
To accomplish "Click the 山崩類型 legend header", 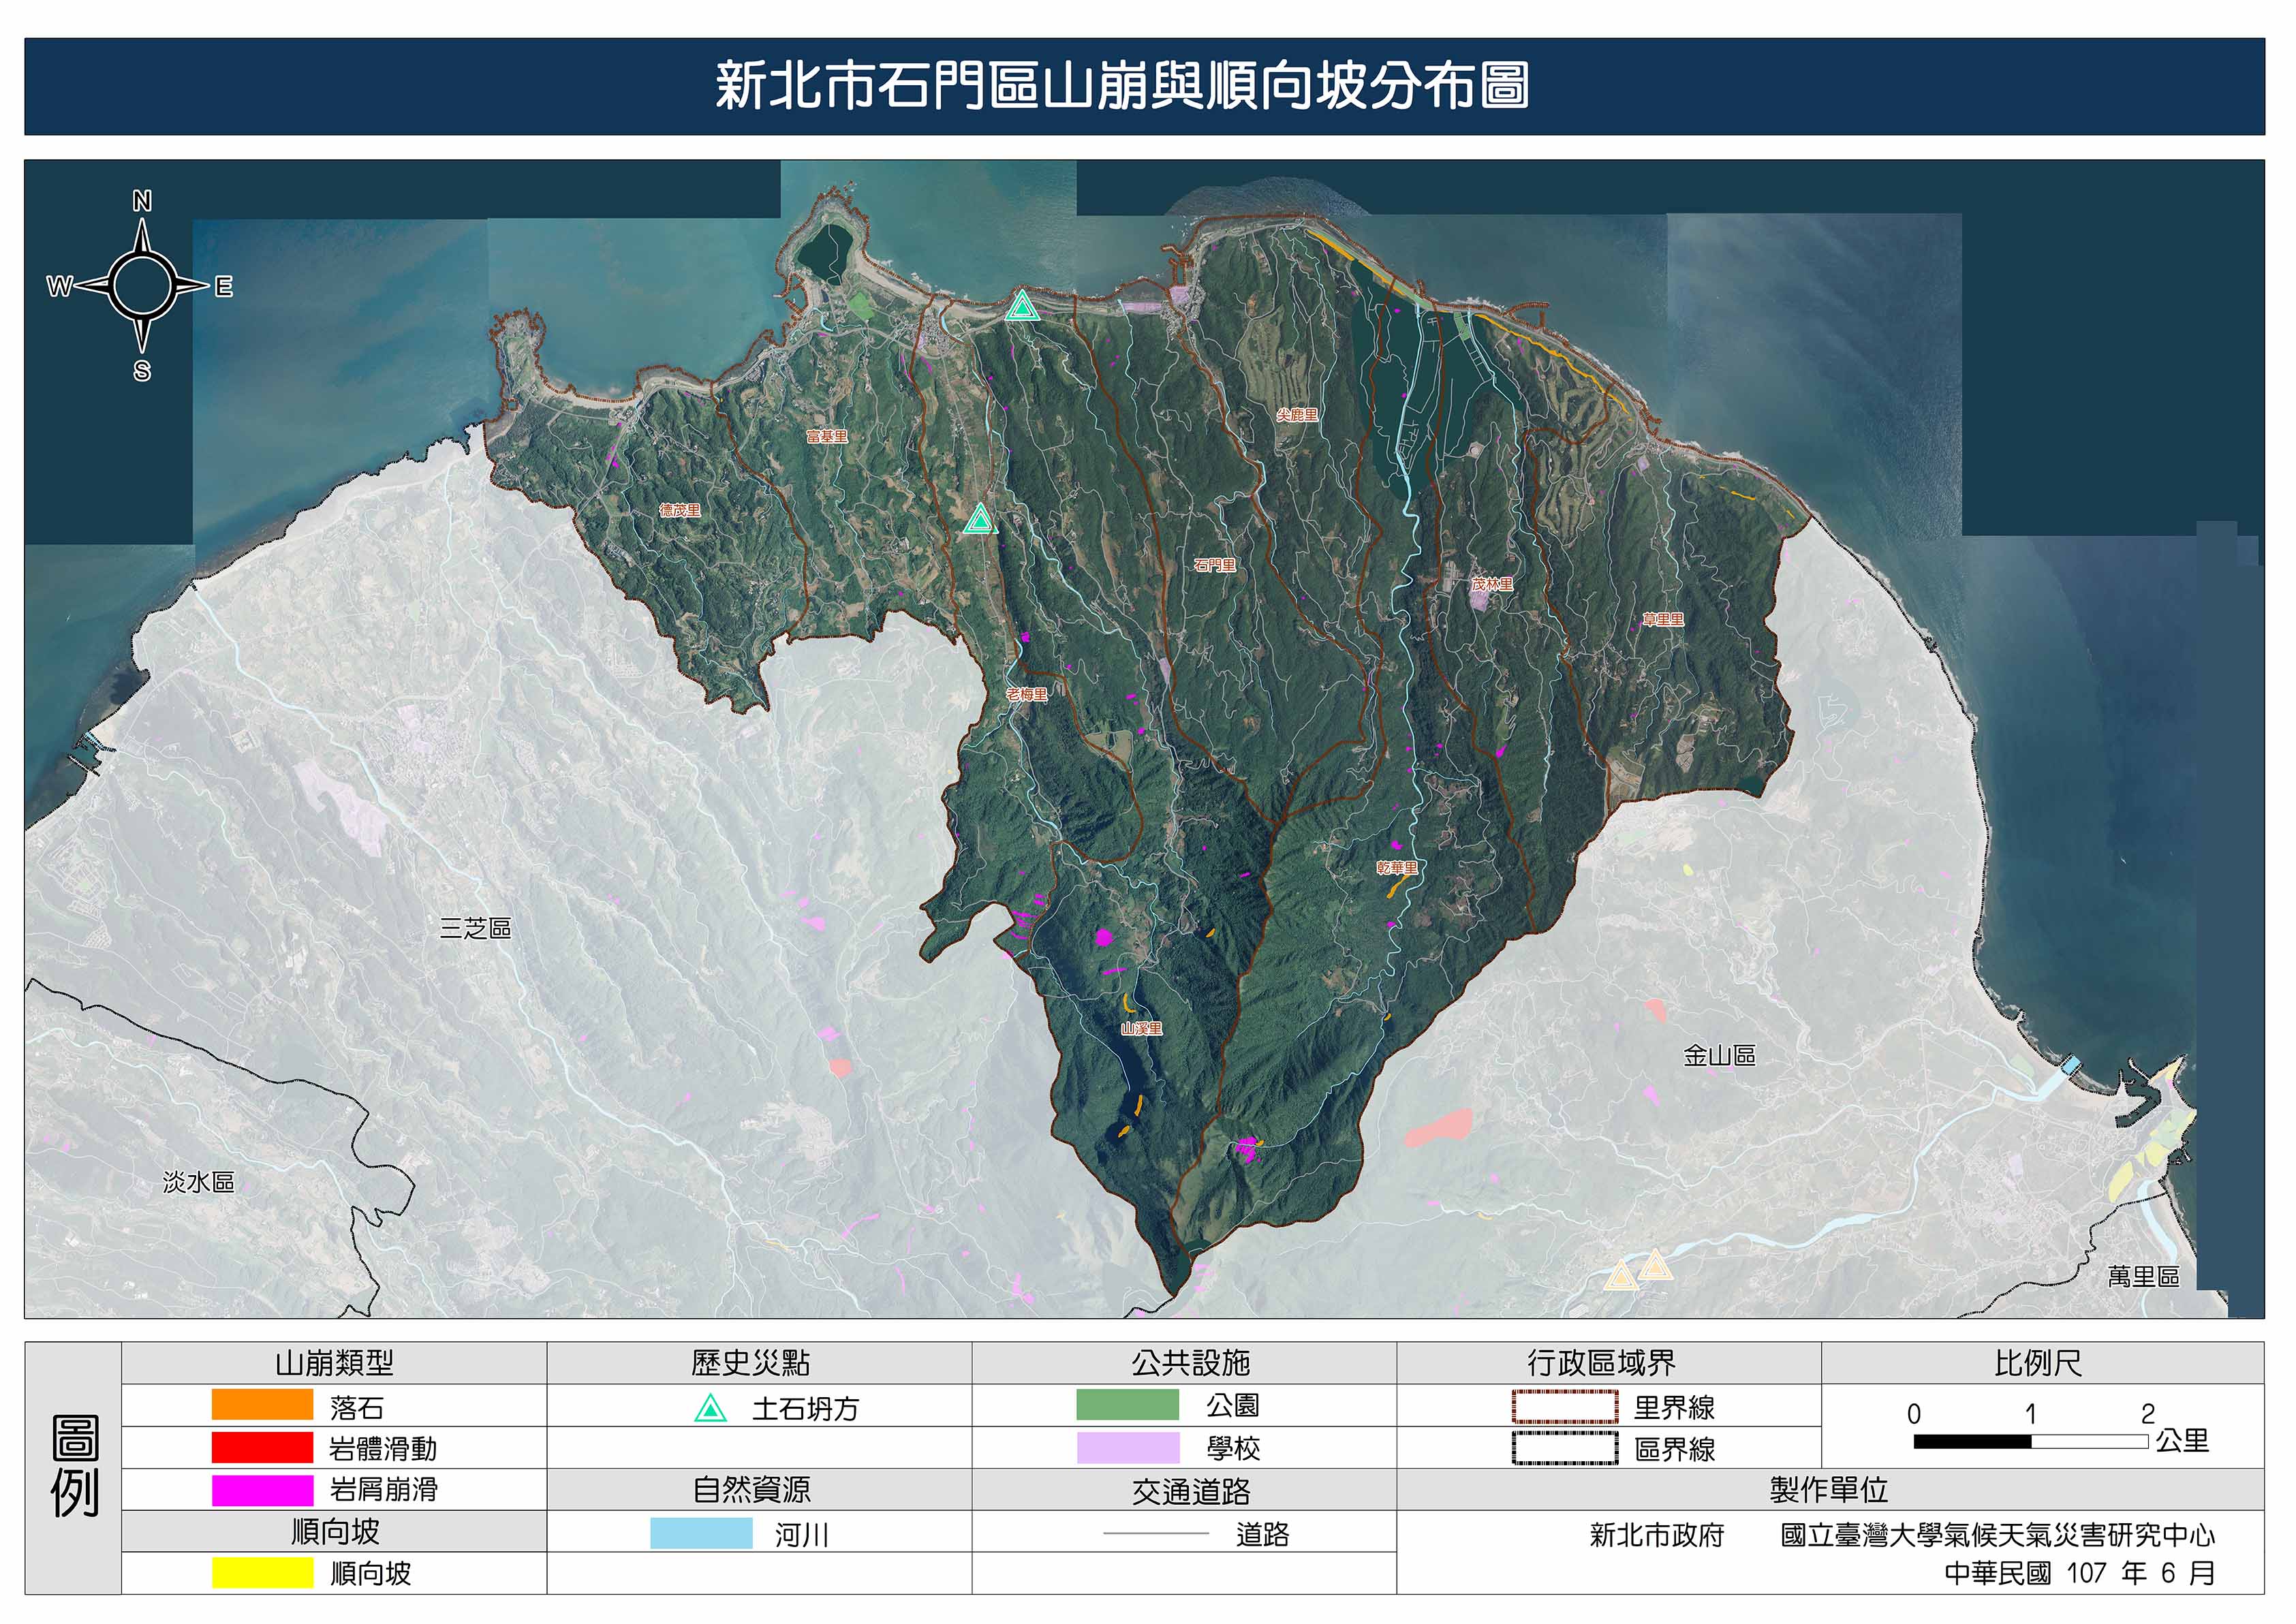I will pos(334,1363).
